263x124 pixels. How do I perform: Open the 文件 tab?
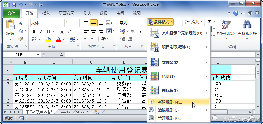11,13
